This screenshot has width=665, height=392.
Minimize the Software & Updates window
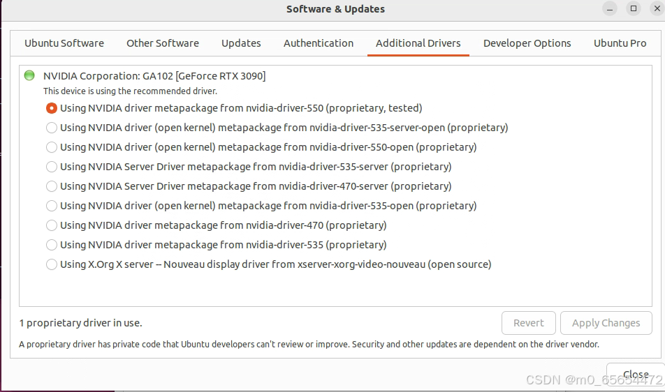click(x=609, y=9)
